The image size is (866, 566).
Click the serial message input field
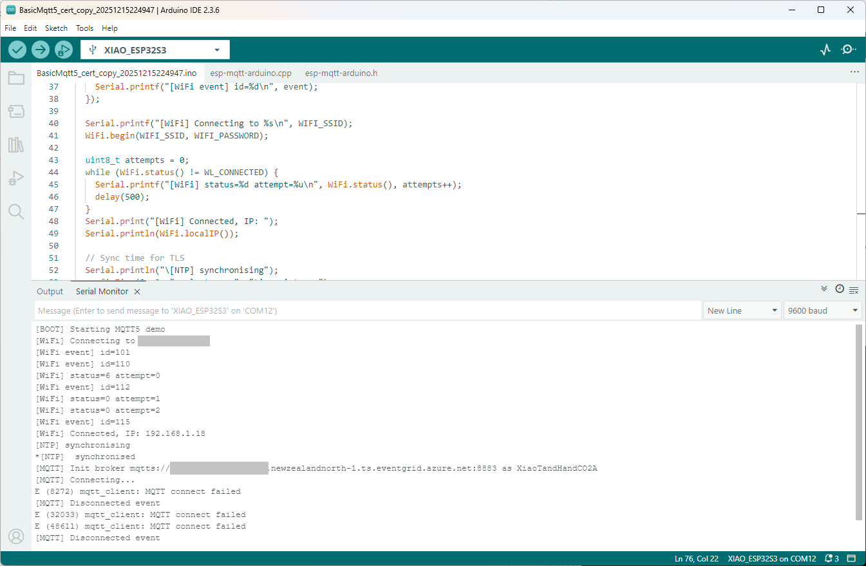(367, 310)
